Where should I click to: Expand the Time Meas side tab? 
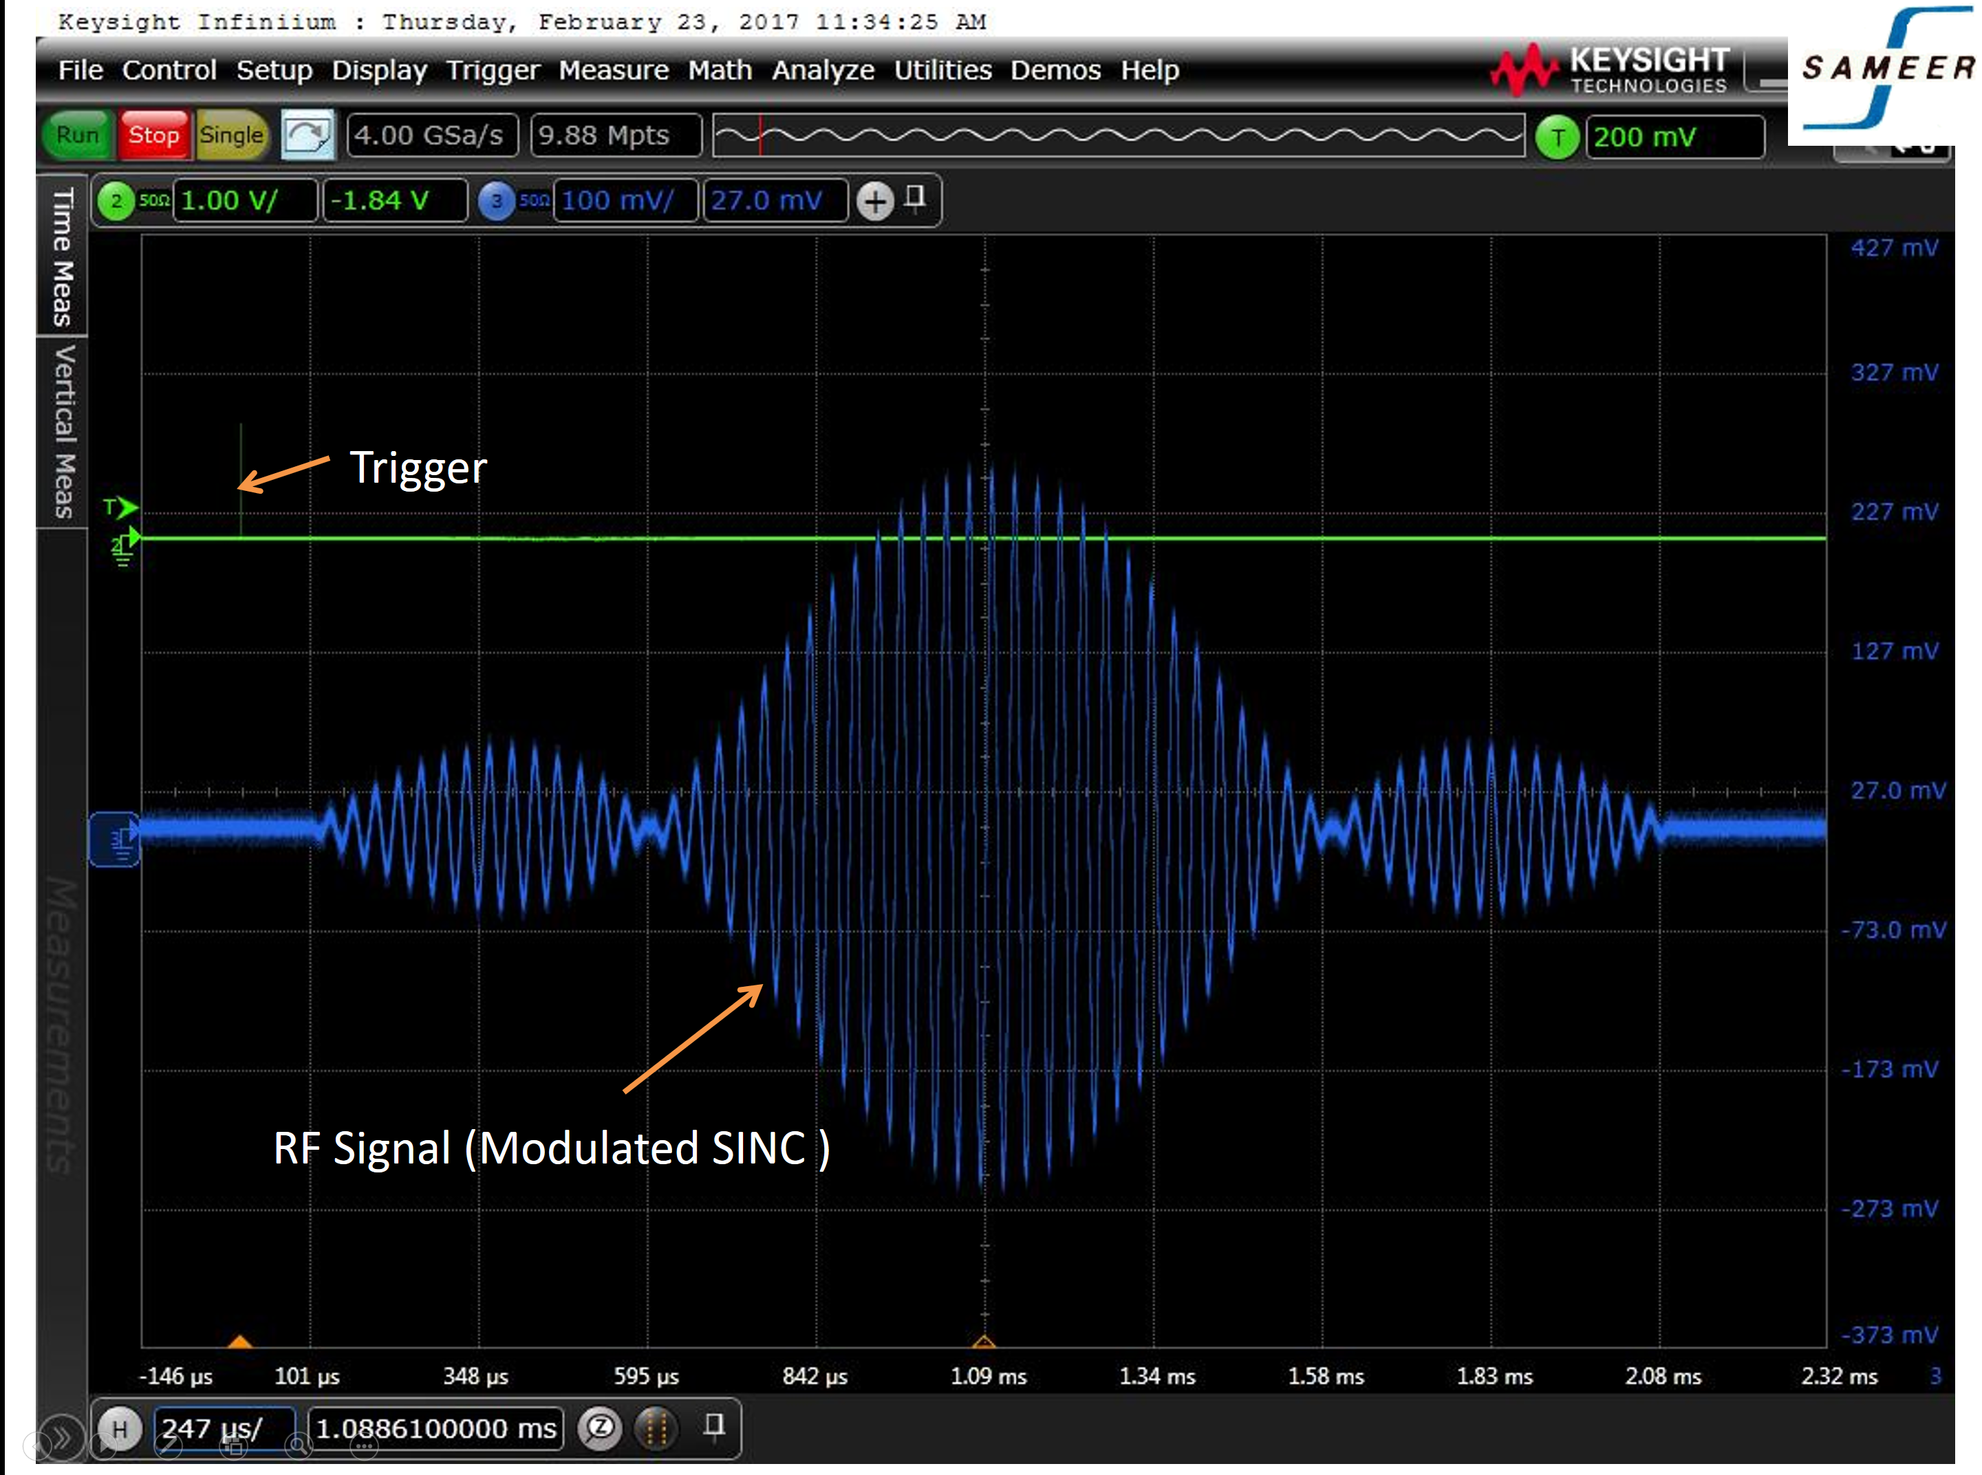tap(62, 257)
